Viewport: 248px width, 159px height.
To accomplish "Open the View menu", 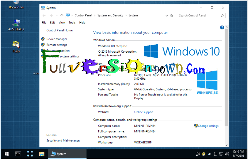I will (x=62, y=23).
